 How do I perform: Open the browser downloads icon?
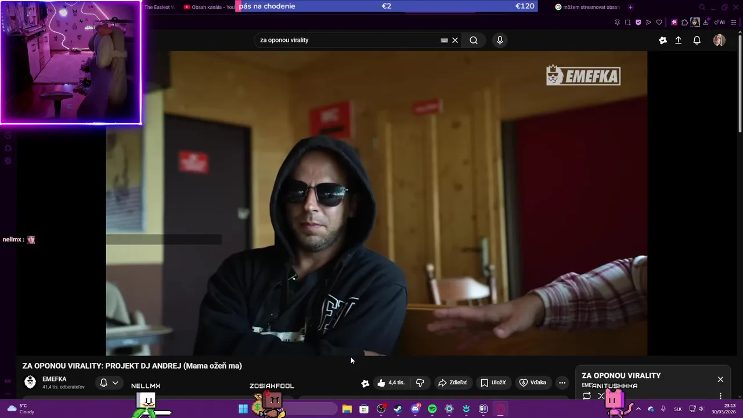point(706,22)
